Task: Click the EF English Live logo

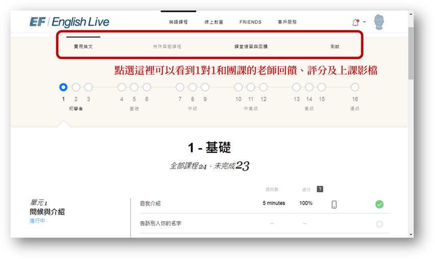Action: (x=69, y=22)
